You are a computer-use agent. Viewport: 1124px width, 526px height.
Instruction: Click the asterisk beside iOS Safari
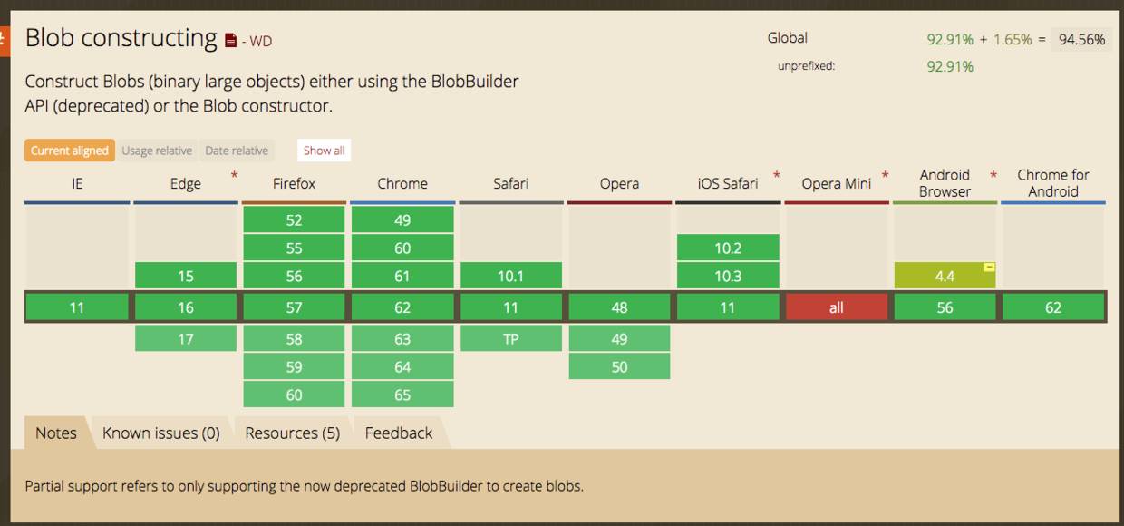(x=777, y=174)
